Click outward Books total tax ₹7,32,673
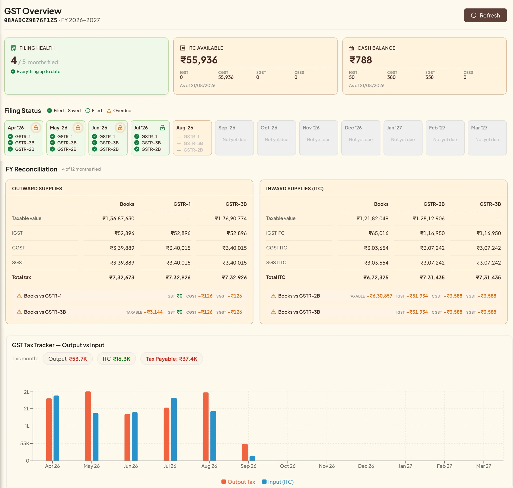This screenshot has width=513, height=488. (122, 278)
